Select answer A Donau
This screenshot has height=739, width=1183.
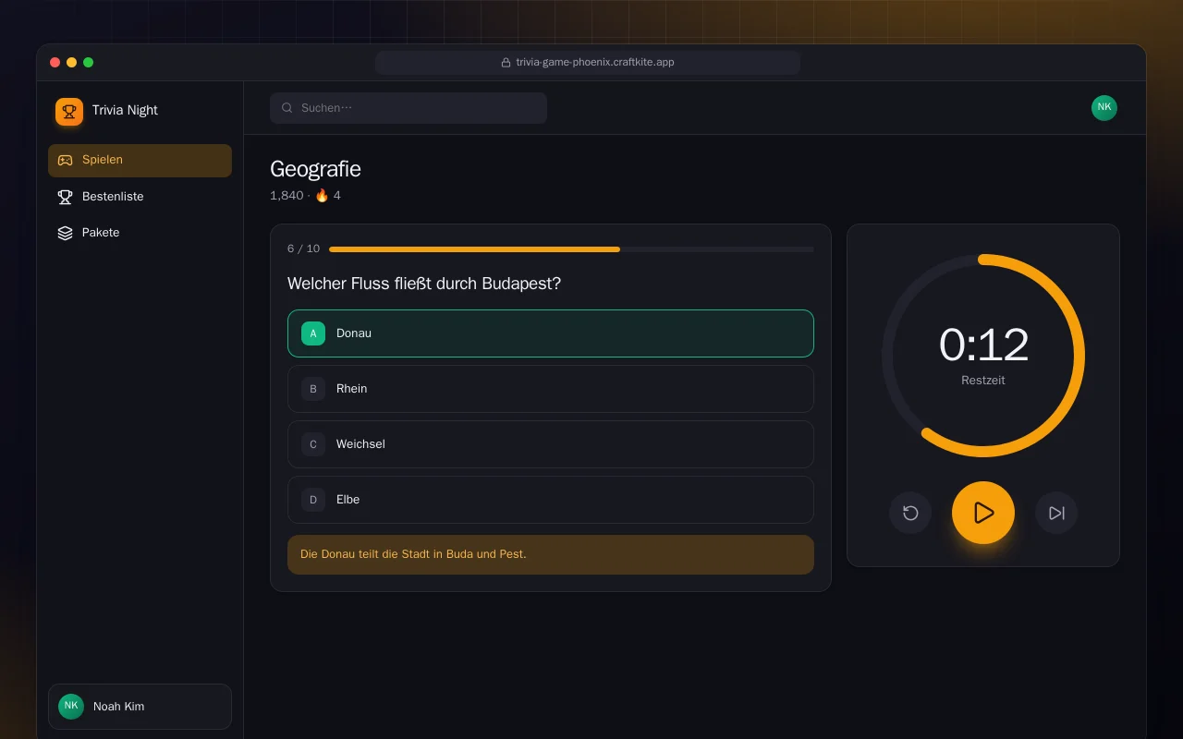click(551, 333)
